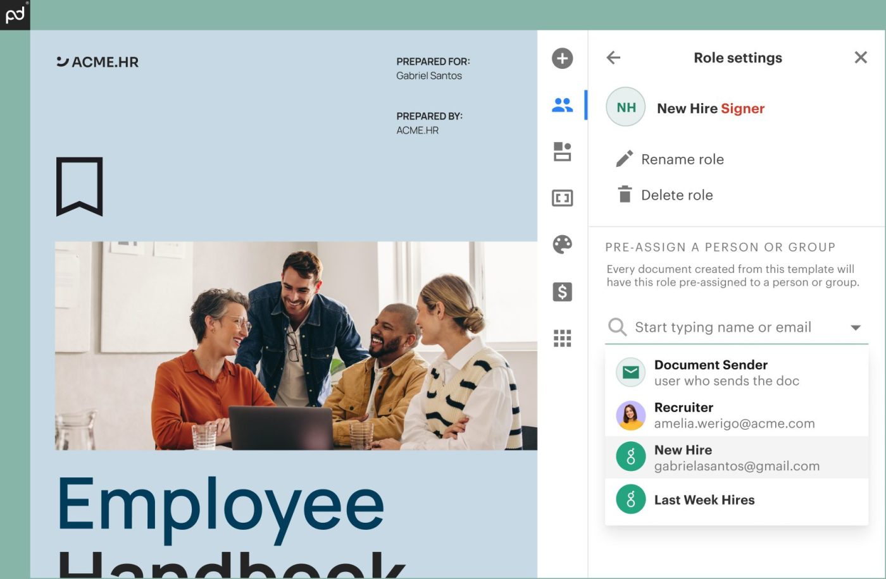Screen dimensions: 886x579
Task: Open the Apps grid icon
Action: point(562,338)
